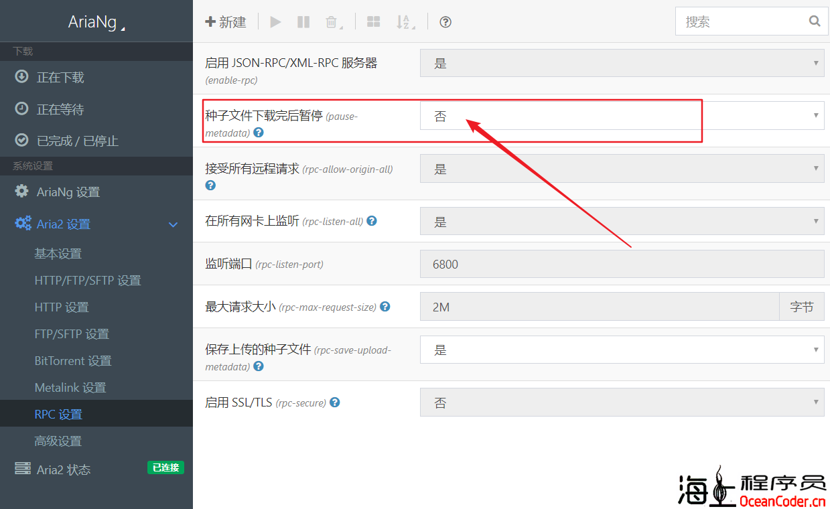The width and height of the screenshot is (830, 509).
Task: Click the 最大请求大小 label
Action: pyautogui.click(x=240, y=307)
